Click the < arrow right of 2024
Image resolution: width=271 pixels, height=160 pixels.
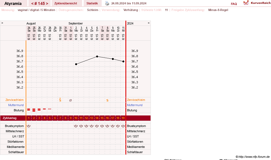149,23
